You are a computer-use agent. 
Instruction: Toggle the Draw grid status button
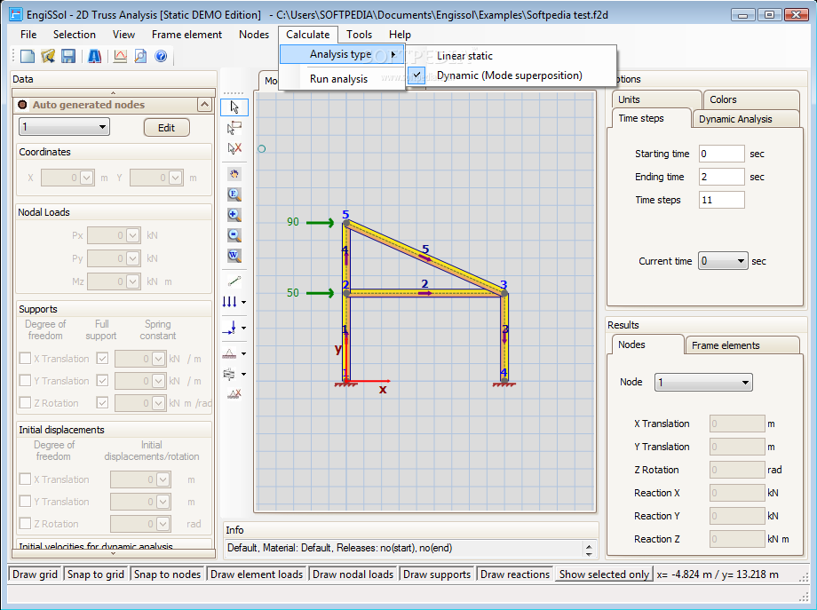click(x=35, y=574)
